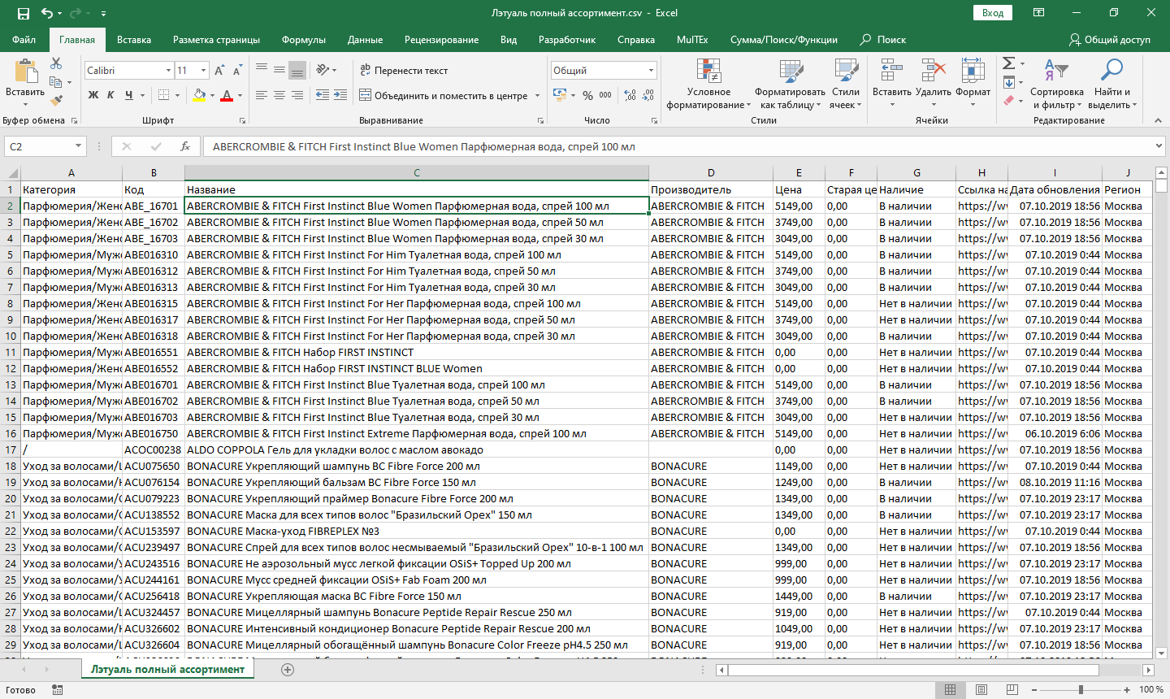Image resolution: width=1170 pixels, height=699 pixels.
Task: Click the decrease indent icon
Action: pyautogui.click(x=323, y=95)
